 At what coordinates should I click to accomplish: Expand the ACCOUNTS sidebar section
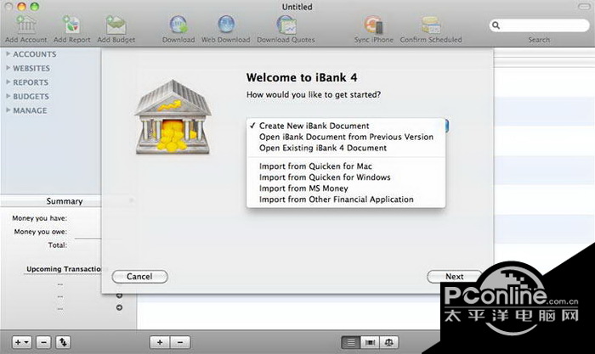click(x=8, y=53)
